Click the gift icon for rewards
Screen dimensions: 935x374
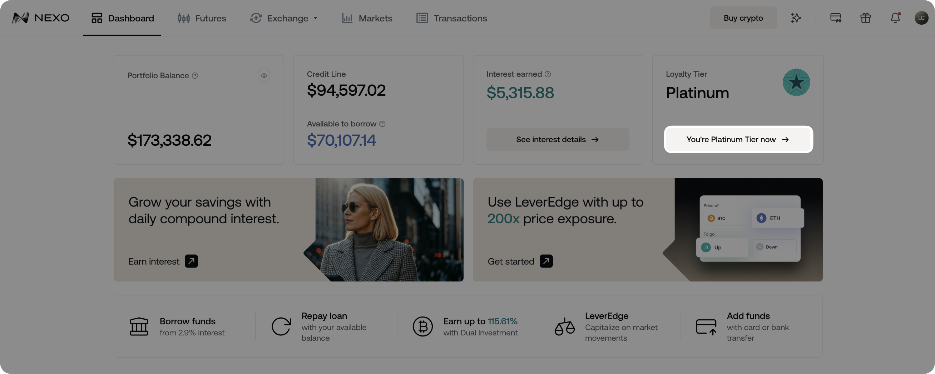[x=865, y=18]
